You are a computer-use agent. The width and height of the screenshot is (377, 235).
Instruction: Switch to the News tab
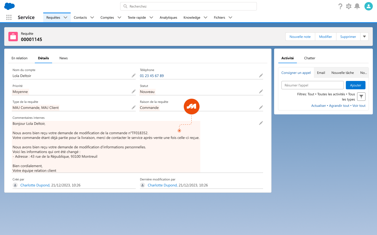63,58
